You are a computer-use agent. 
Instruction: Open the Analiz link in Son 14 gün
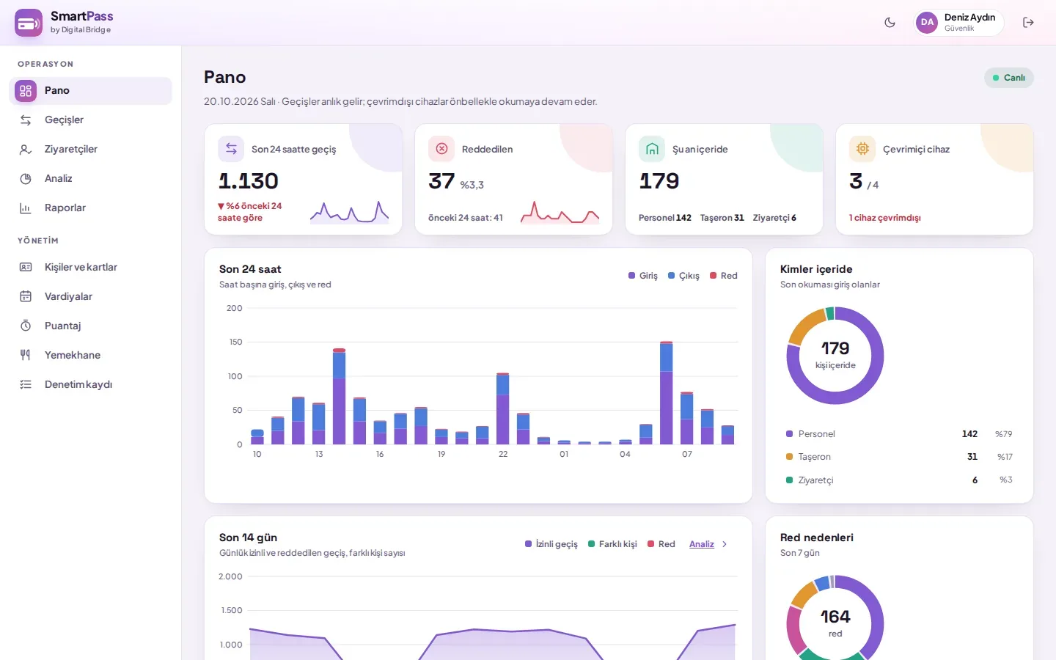[x=702, y=545]
